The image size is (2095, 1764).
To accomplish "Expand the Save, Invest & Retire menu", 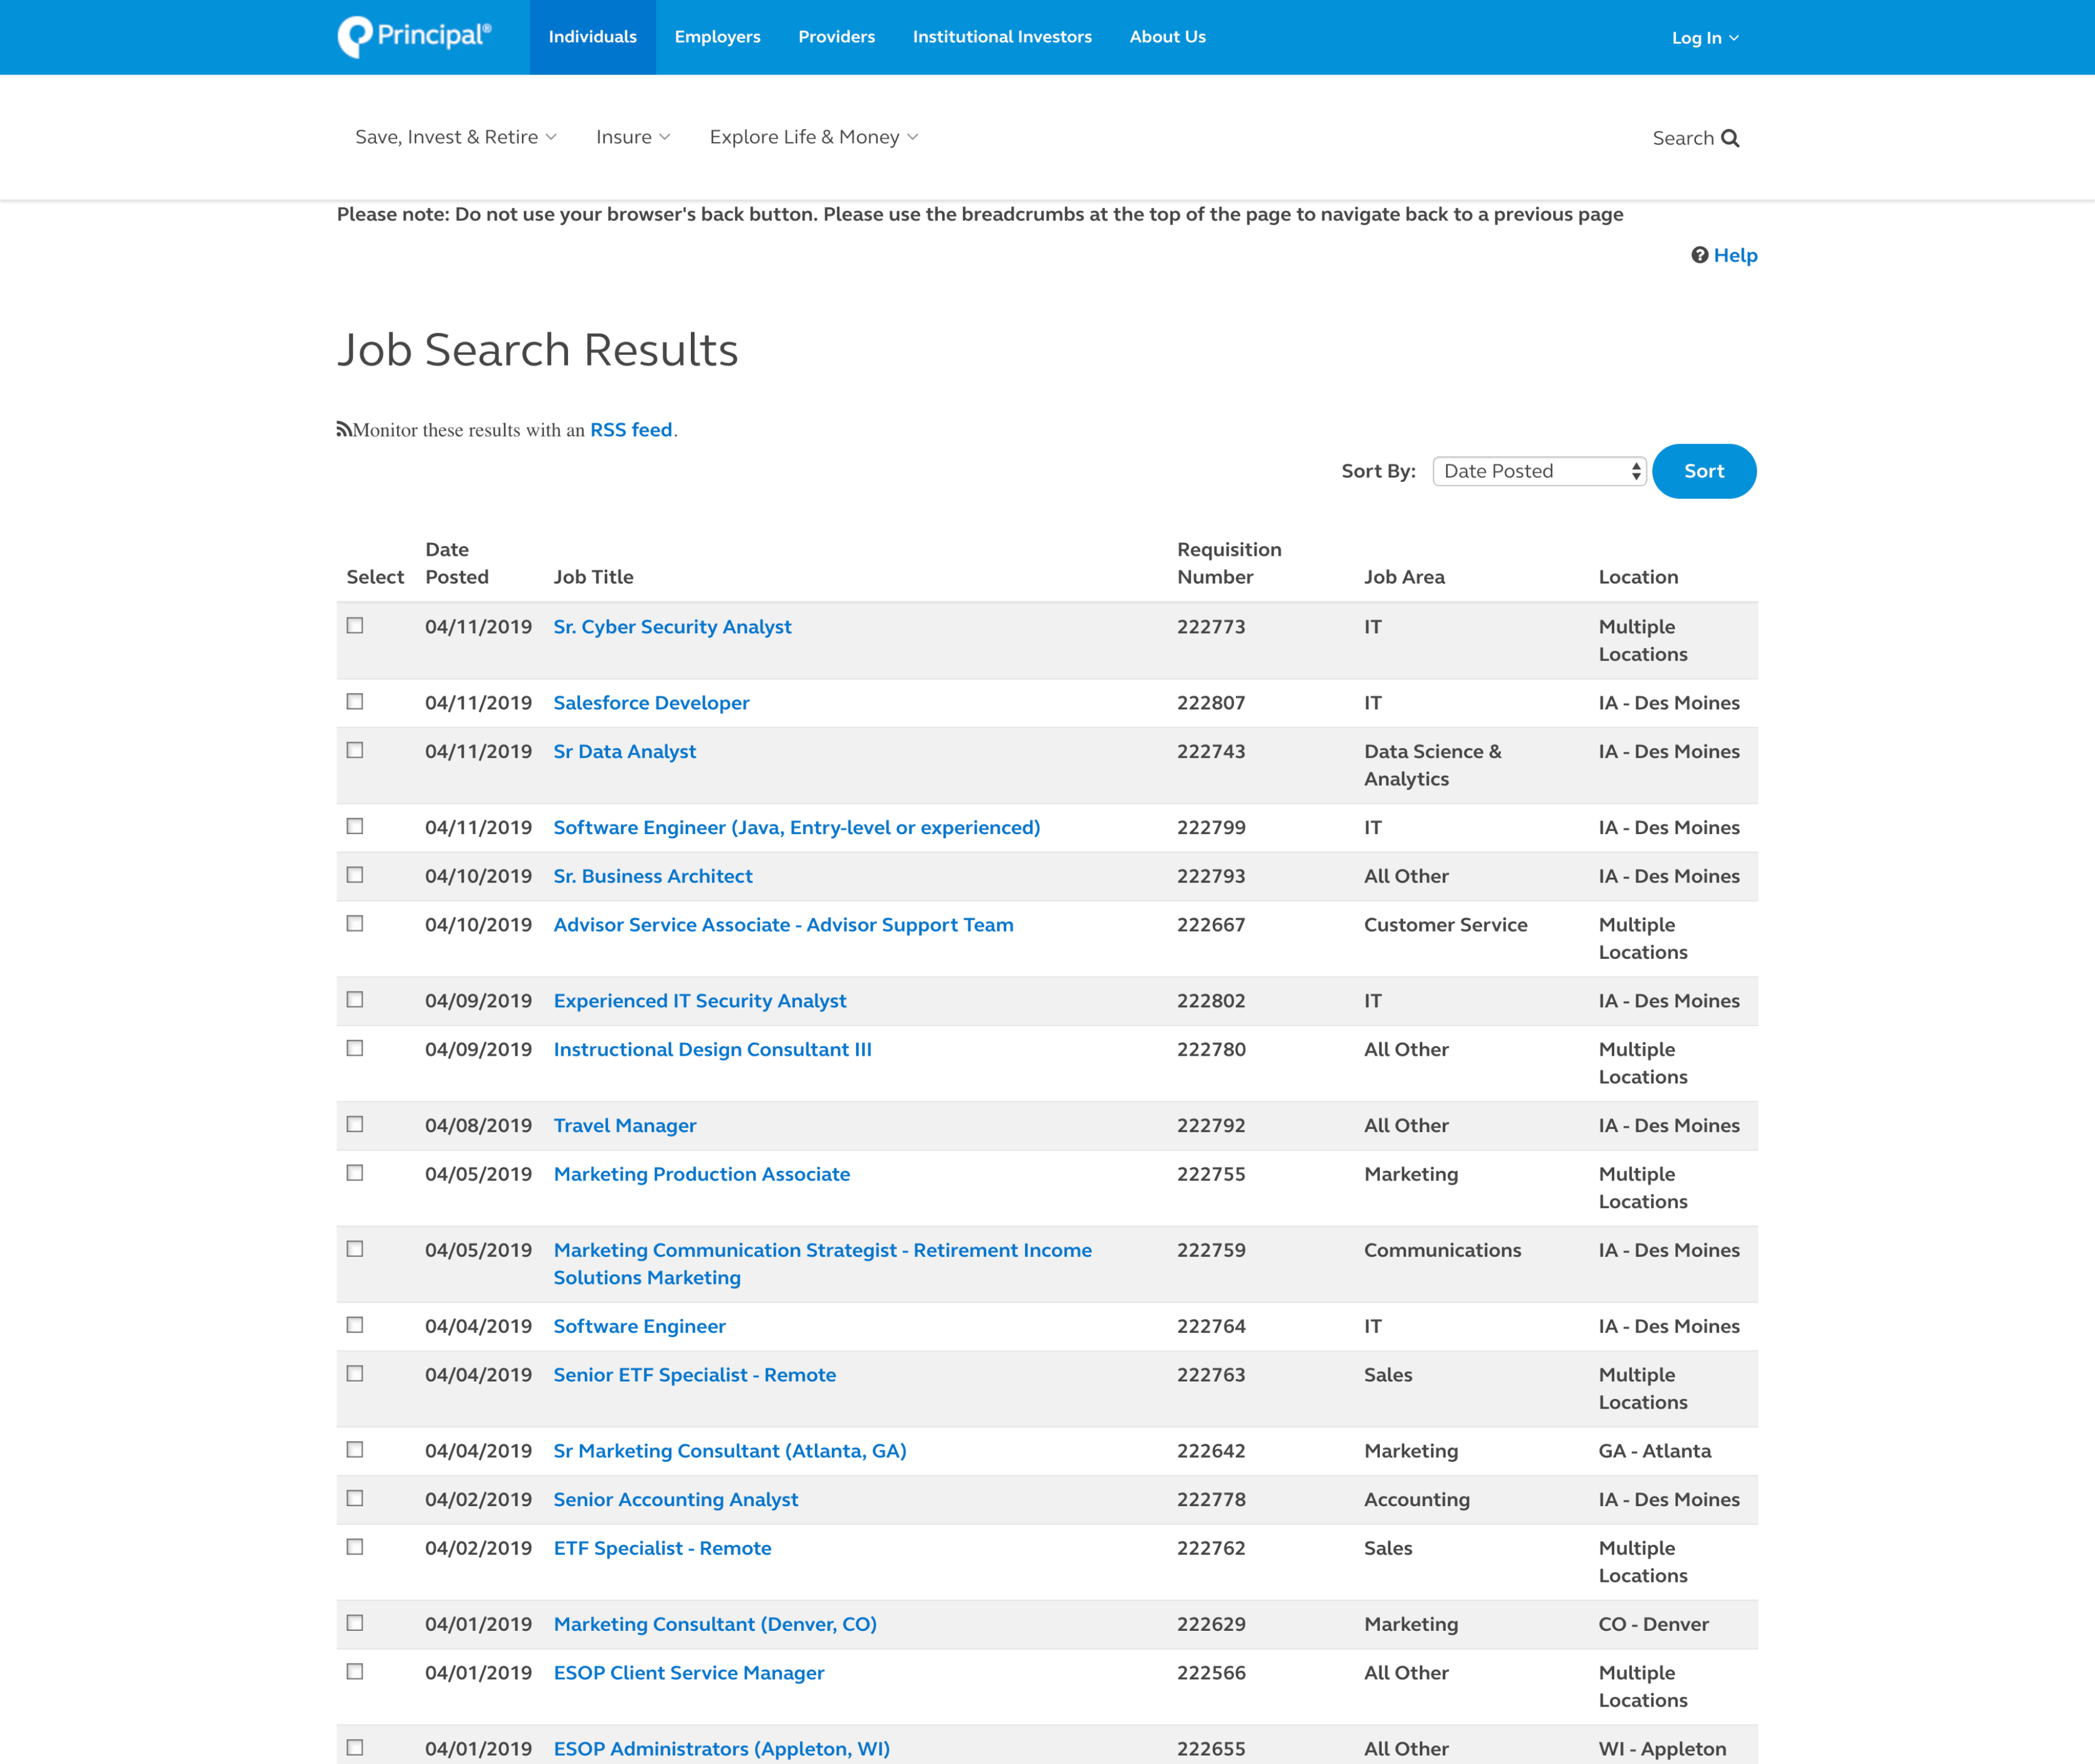I will click(455, 137).
